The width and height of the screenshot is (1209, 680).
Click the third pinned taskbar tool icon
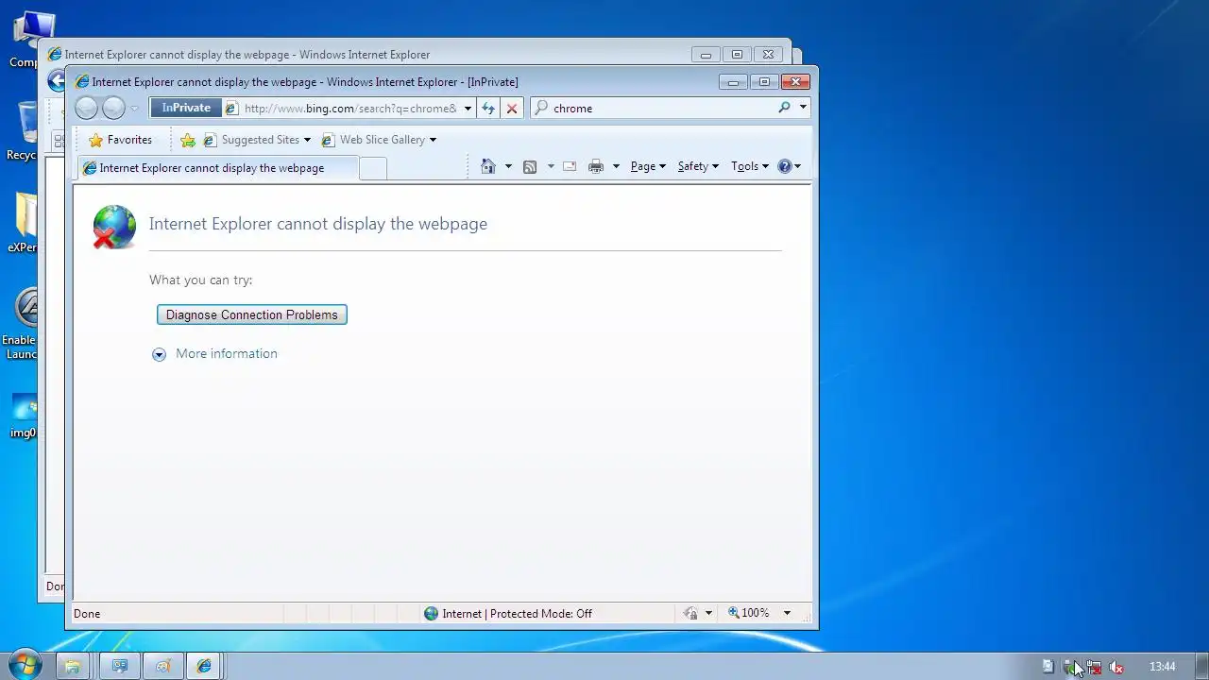[x=162, y=666]
